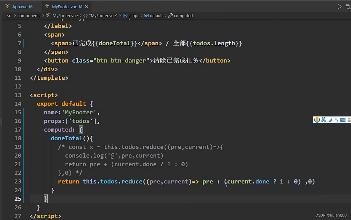Open the src breadcrumb
This screenshot has height=220, width=351.
coord(10,16)
